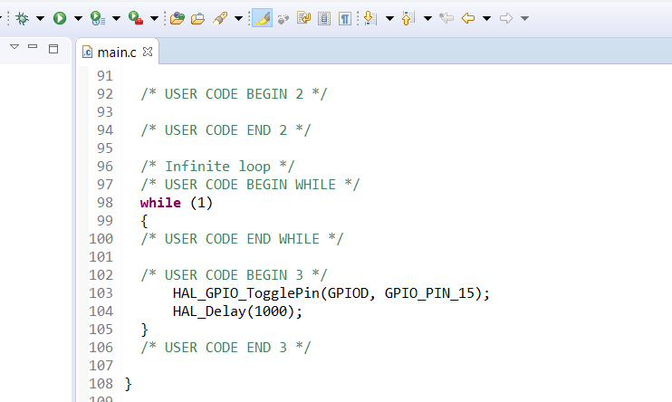Click the Debug bug icon

click(x=21, y=17)
